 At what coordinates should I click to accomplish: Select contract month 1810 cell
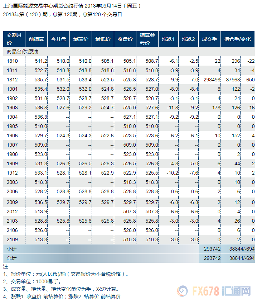tap(13, 61)
